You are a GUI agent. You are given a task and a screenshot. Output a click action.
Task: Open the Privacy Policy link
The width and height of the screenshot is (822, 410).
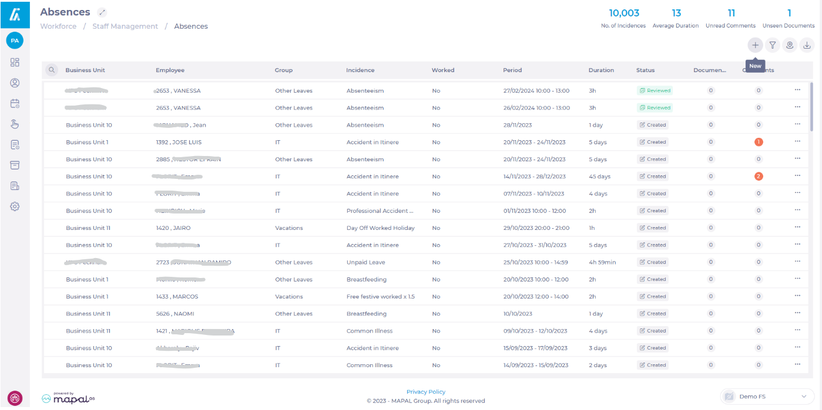point(426,392)
